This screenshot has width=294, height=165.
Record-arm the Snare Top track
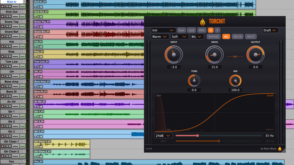[2, 26]
